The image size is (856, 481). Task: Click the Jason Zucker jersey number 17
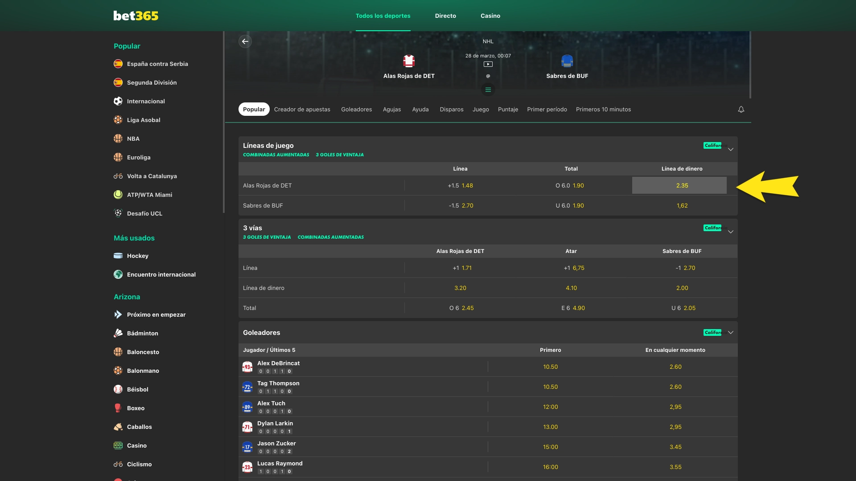click(247, 447)
